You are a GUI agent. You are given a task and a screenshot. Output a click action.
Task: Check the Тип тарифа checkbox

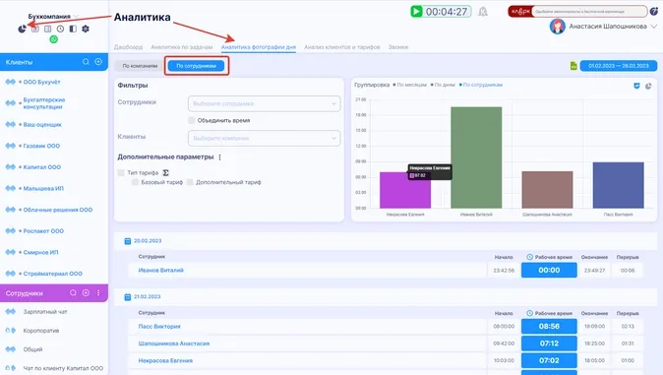point(121,172)
